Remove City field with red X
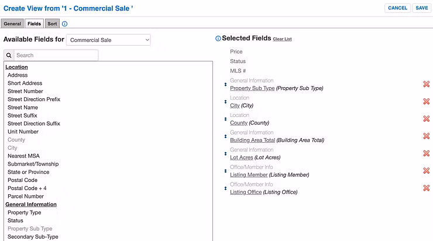Viewport: 433px width, 241px height. tap(427, 101)
